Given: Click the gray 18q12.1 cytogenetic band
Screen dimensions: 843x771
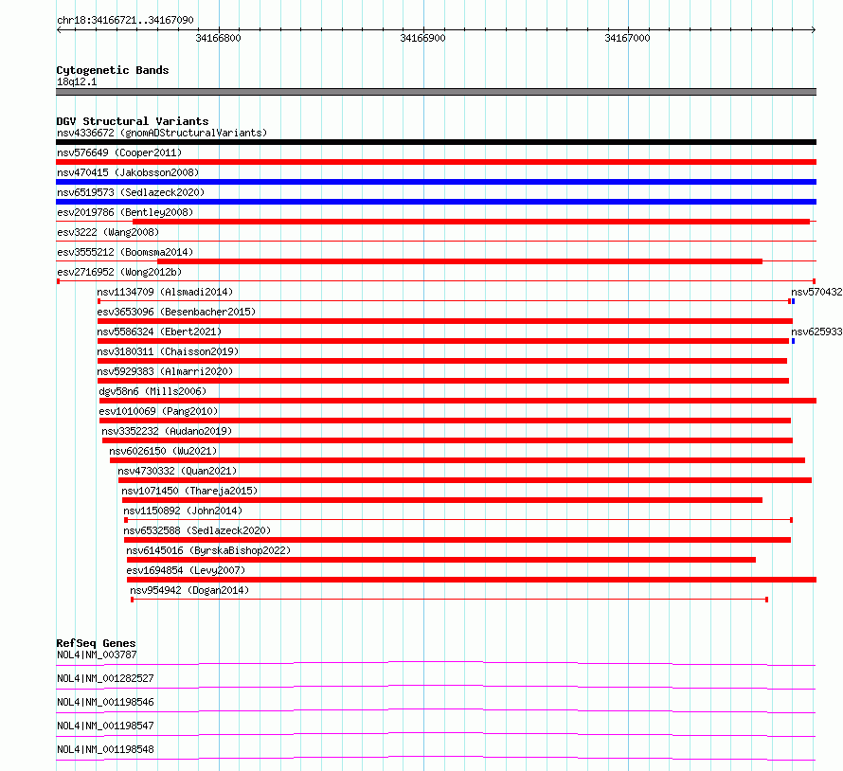Looking at the screenshot, I should click(x=436, y=92).
